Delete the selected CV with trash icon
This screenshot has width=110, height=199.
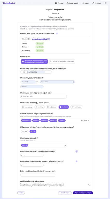click(x=49, y=39)
